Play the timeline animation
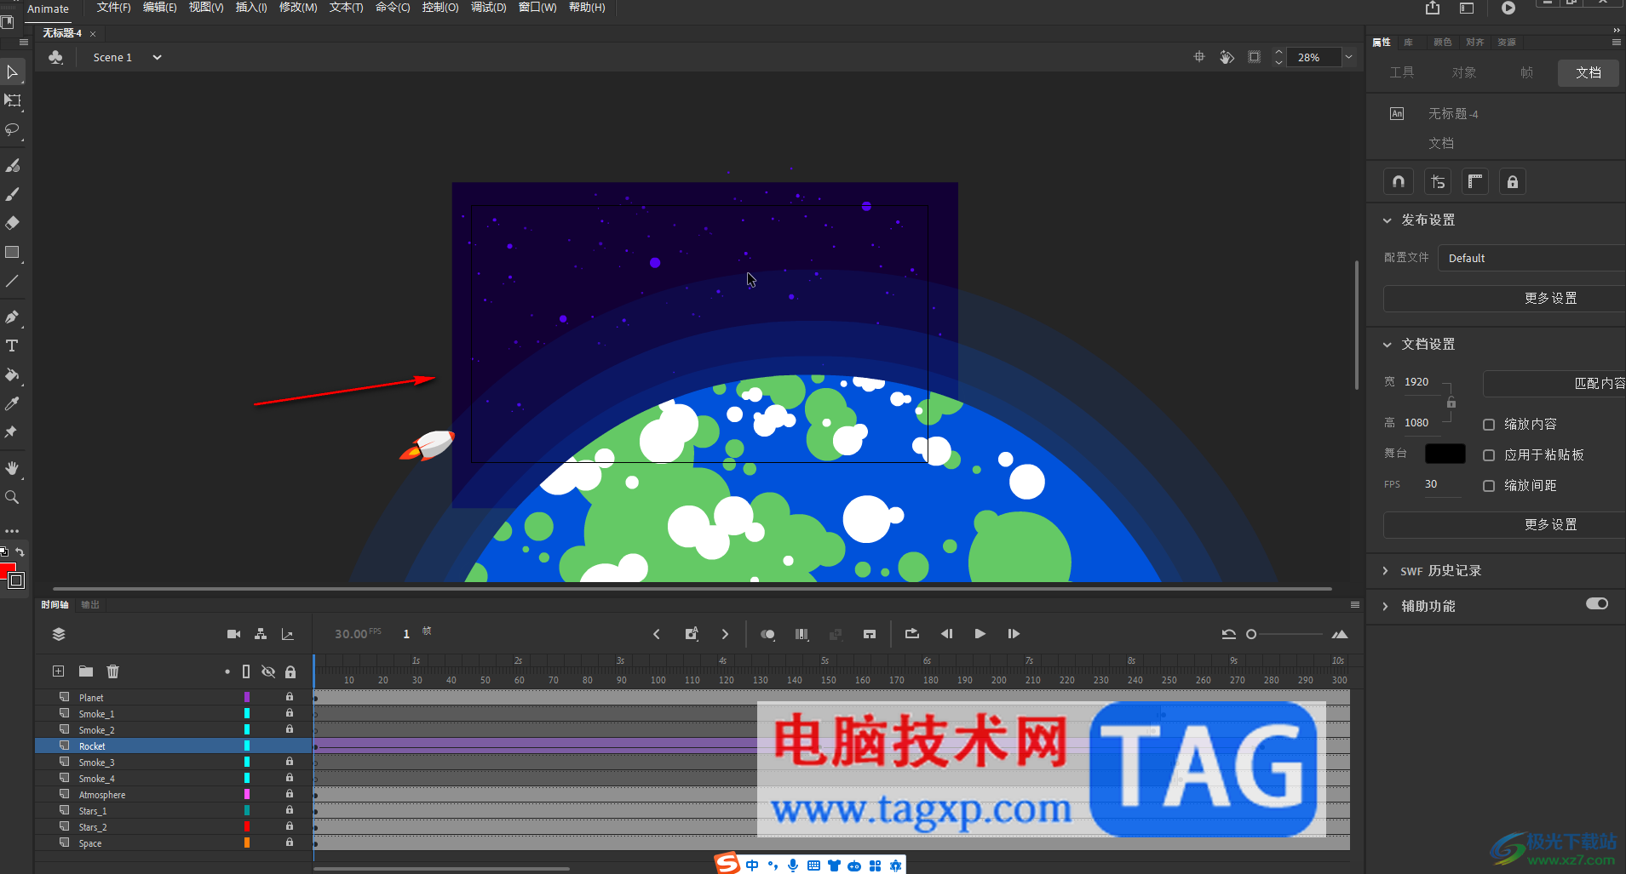The image size is (1626, 874). [980, 634]
